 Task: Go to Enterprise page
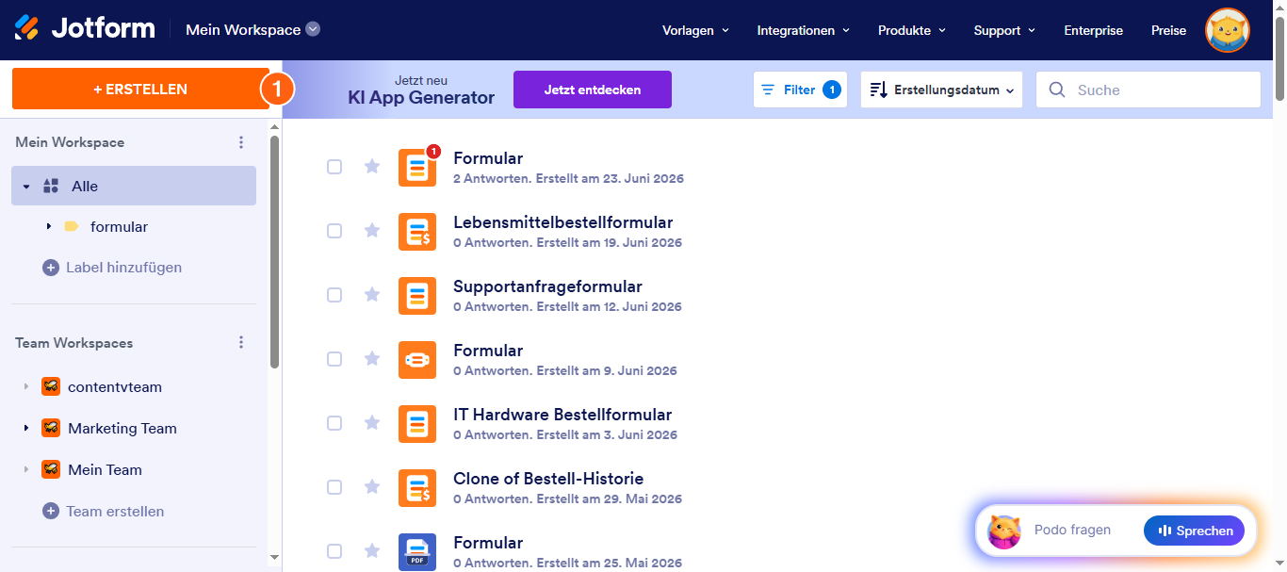(1093, 30)
